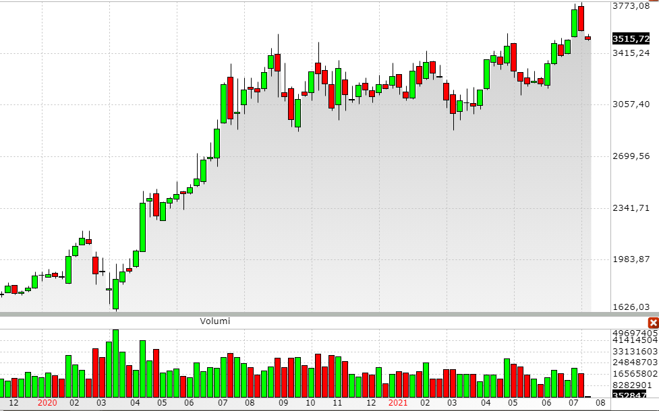
Task: Click the 11 month label on time axis
Action: (337, 403)
